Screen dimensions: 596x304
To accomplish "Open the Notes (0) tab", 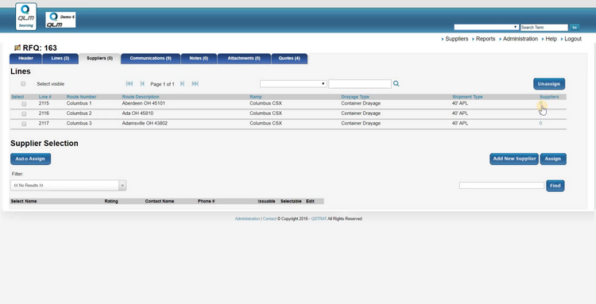I will 199,59.
